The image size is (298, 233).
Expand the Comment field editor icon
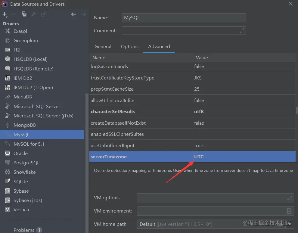click(x=242, y=31)
